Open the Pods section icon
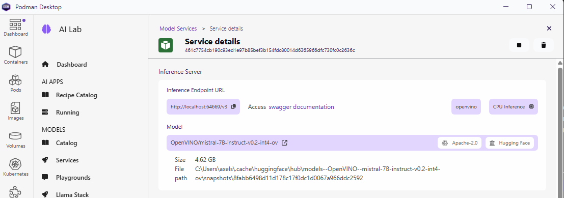564x198 pixels. (x=15, y=82)
